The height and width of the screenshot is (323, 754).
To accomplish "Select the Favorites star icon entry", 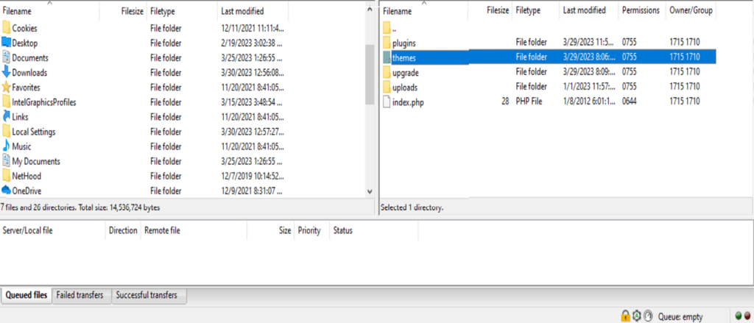I will (x=6, y=88).
